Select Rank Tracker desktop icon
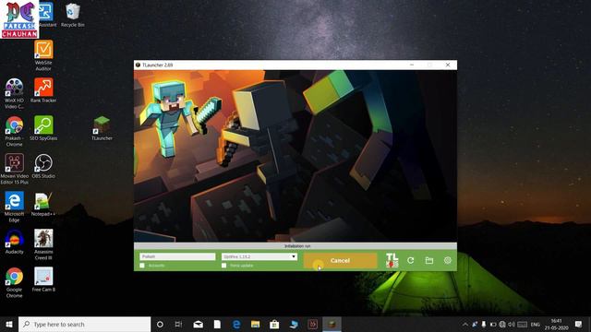The height and width of the screenshot is (332, 591). [43, 90]
